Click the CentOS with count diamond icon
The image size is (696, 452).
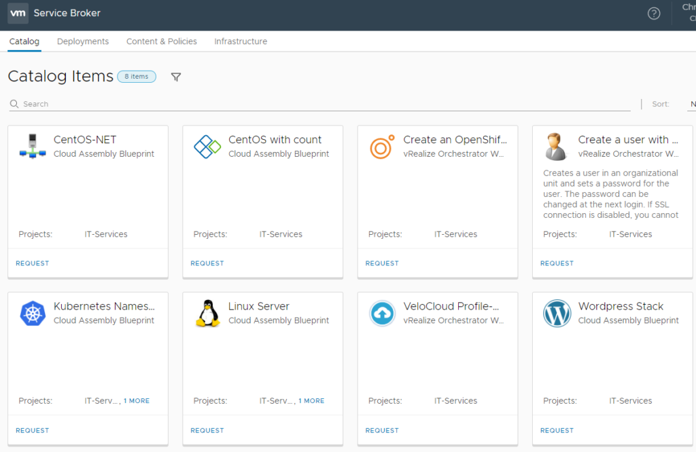207,146
